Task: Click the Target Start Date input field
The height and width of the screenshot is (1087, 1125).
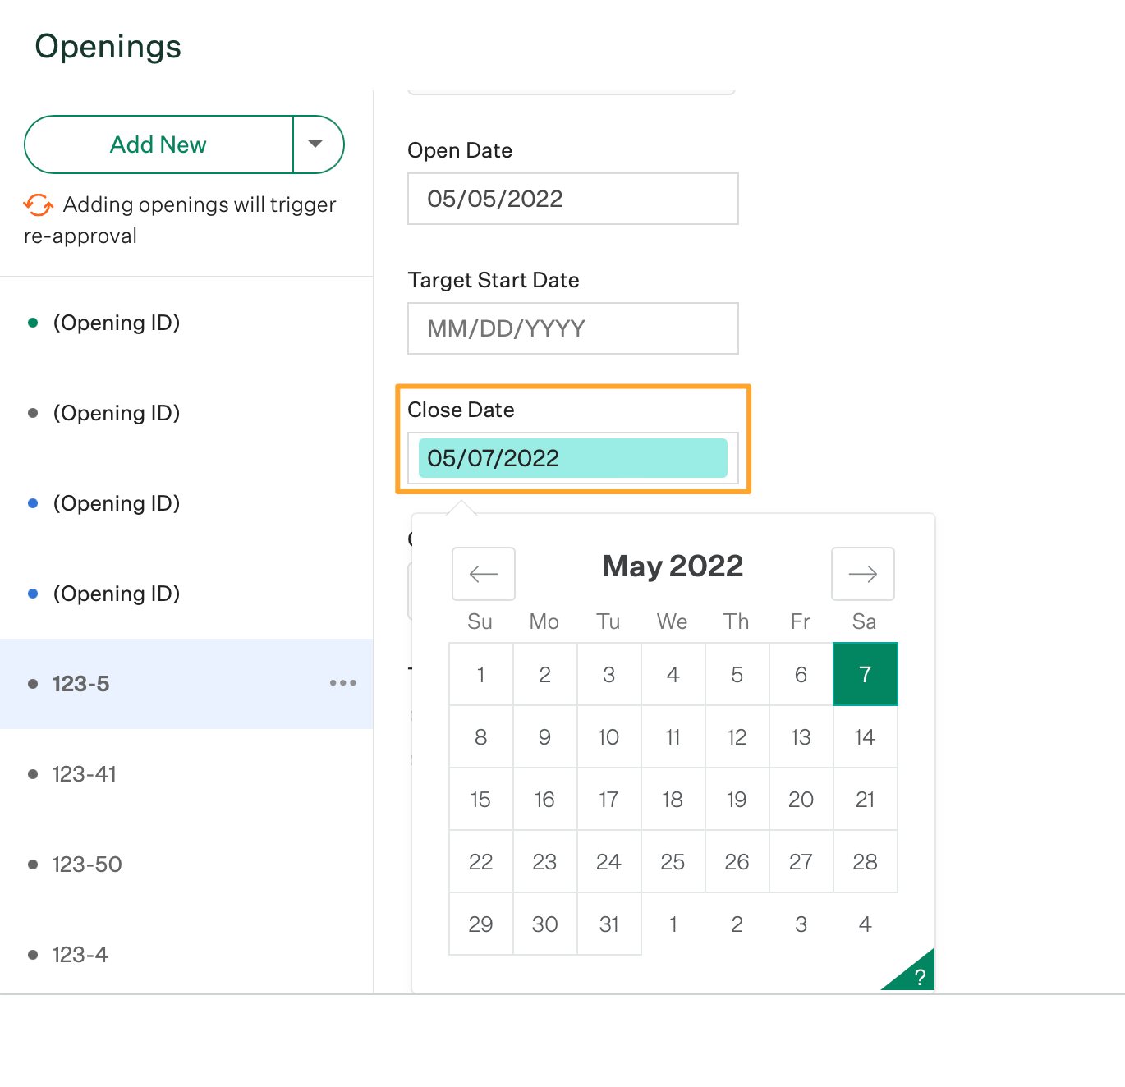Action: 572,328
